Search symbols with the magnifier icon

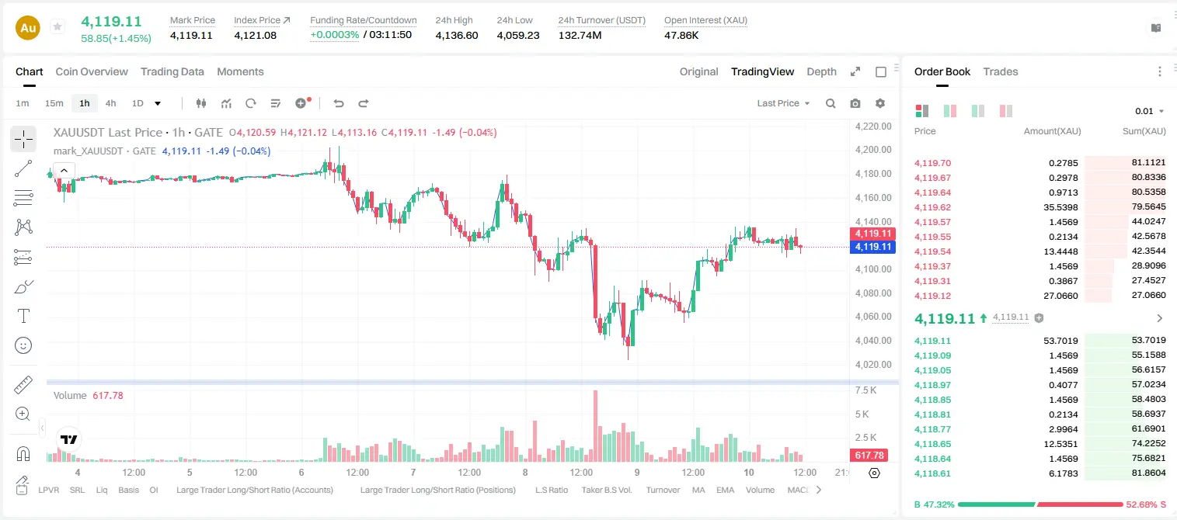[x=831, y=103]
